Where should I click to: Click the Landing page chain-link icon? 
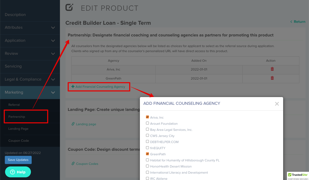(x=73, y=124)
